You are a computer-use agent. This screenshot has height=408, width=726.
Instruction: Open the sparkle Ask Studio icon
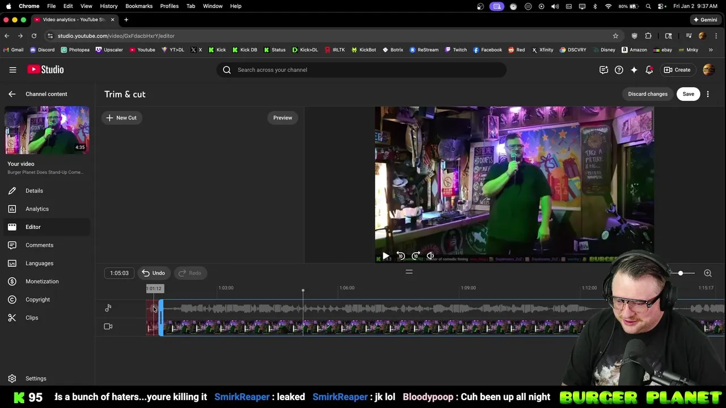[x=634, y=70]
